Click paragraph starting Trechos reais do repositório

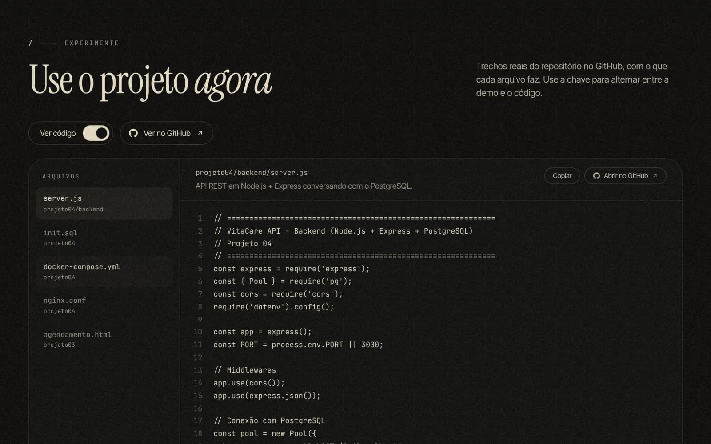coord(572,79)
